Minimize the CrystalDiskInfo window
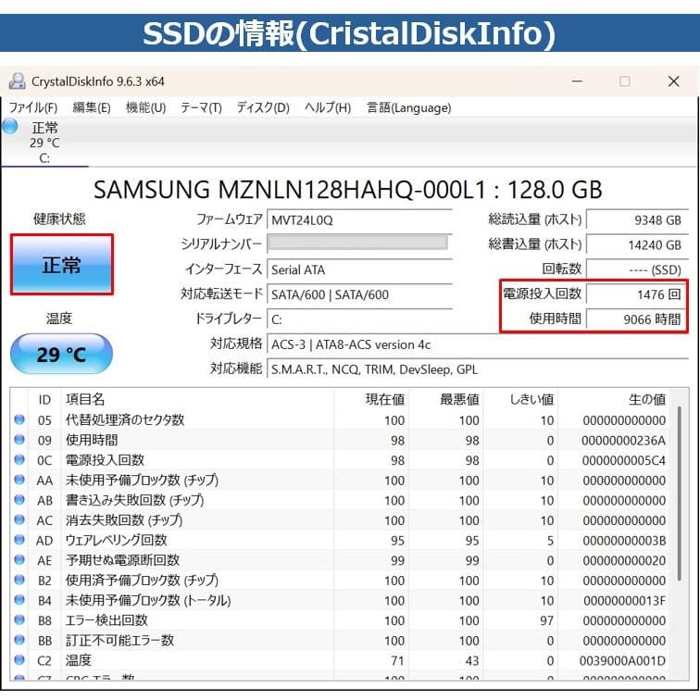Viewport: 700px width, 700px height. 577,81
